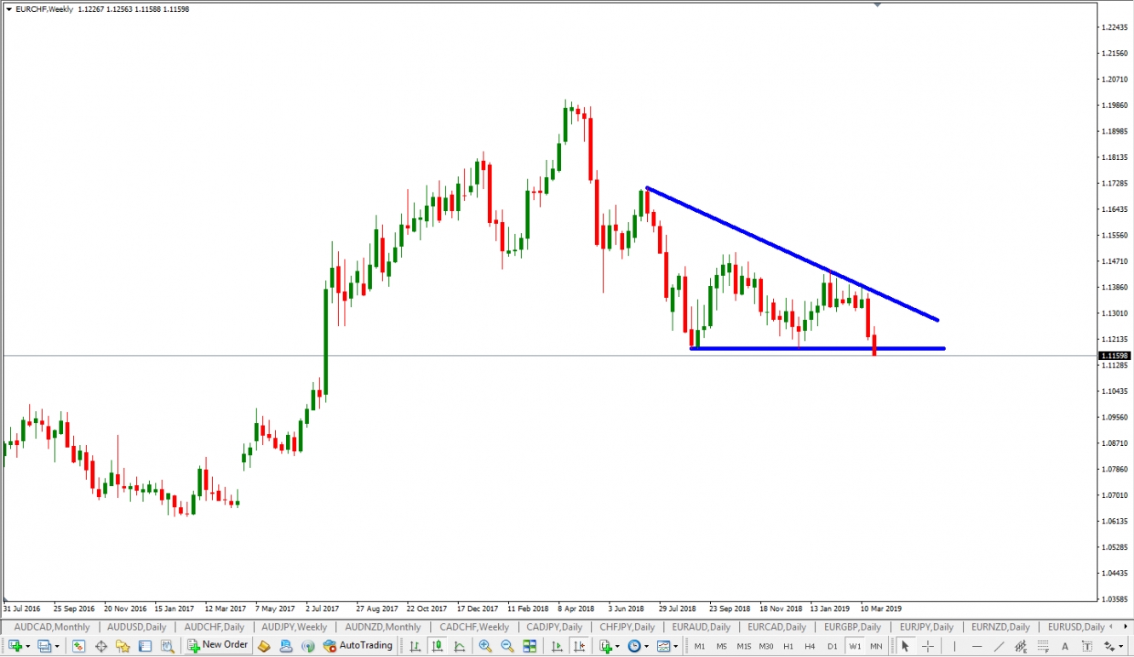Select the Cursor arrow tool
This screenshot has width=1134, height=657.
(905, 646)
